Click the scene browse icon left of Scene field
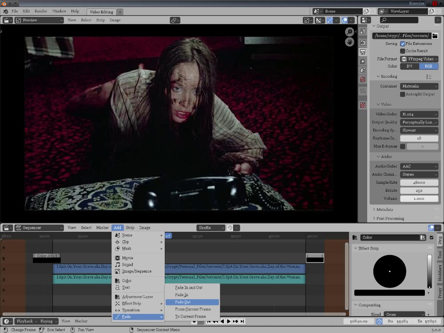 [x=318, y=12]
